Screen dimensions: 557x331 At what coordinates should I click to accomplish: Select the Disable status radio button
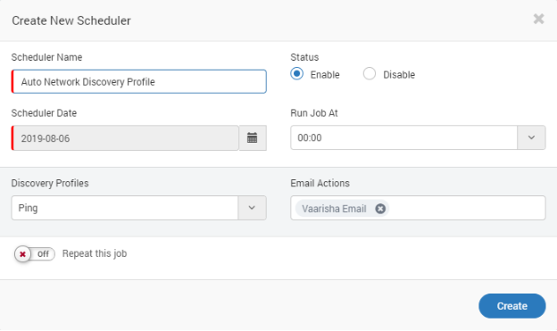coord(370,74)
